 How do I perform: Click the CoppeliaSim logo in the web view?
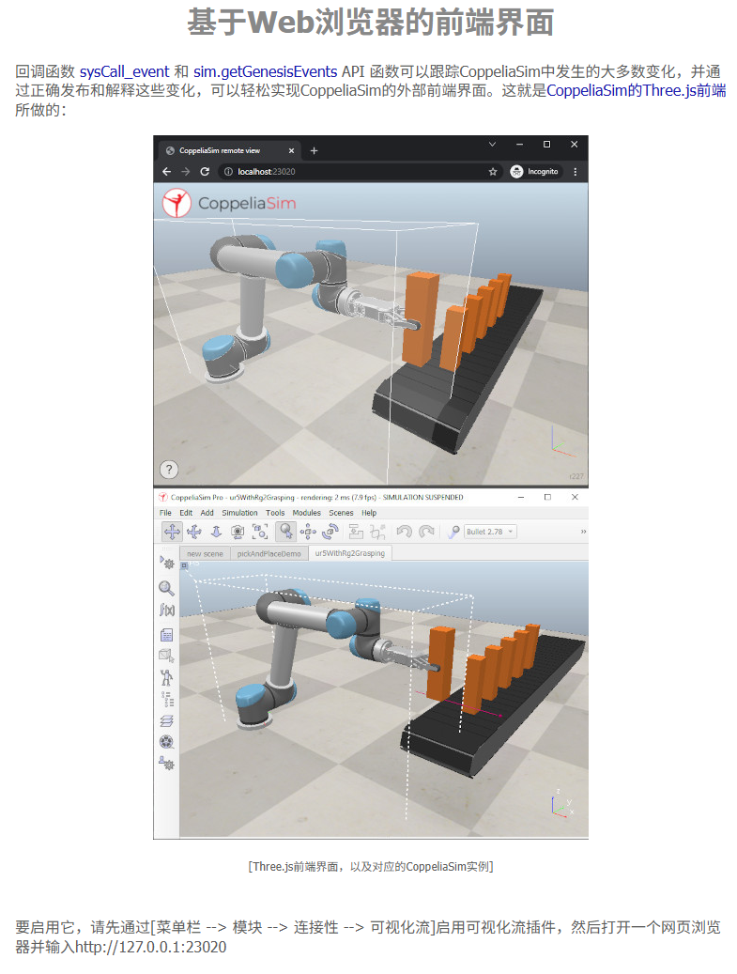coord(229,203)
